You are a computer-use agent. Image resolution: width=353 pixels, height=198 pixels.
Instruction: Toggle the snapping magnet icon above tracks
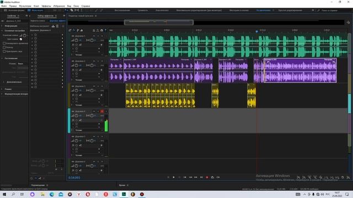coord(101,30)
